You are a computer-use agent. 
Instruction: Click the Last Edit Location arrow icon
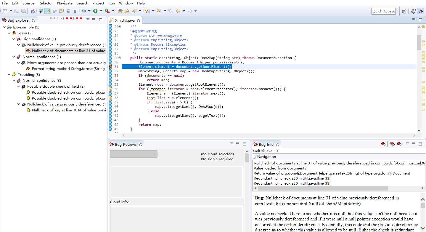coord(171,11)
